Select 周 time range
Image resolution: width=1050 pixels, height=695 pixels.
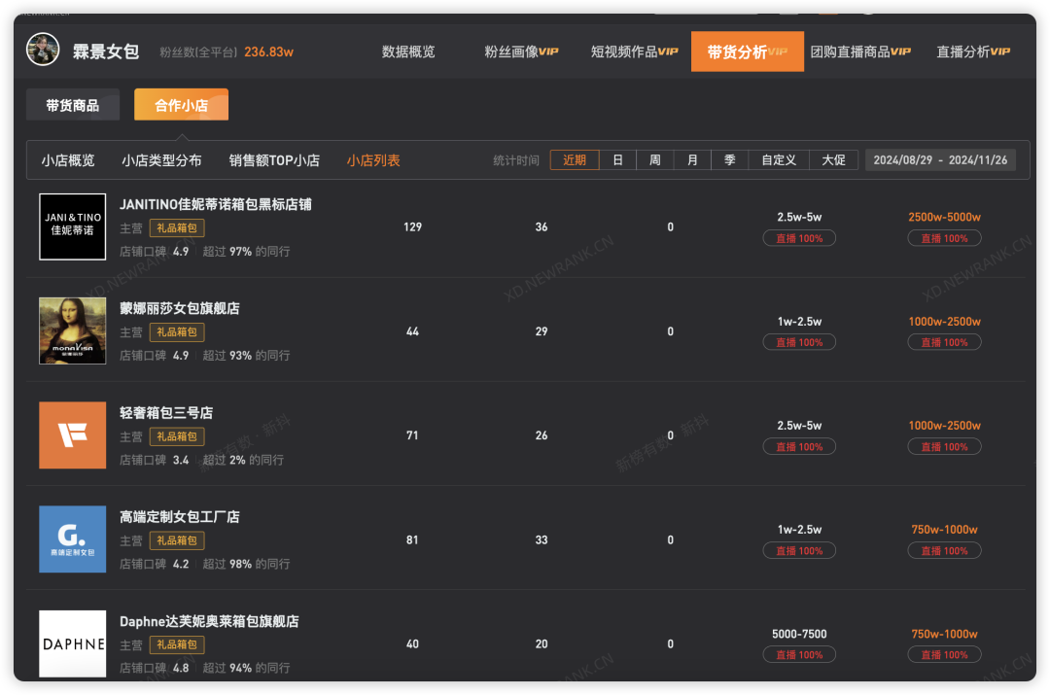tap(655, 160)
